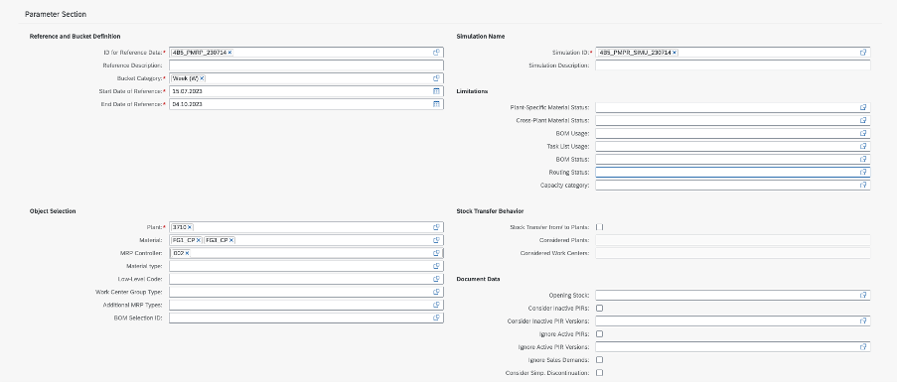Remove the FG1_CP material token

(x=198, y=241)
